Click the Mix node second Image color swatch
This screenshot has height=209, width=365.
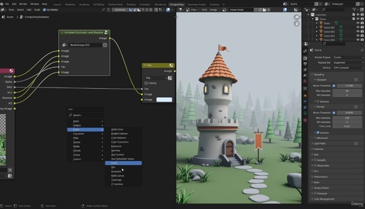pos(164,99)
